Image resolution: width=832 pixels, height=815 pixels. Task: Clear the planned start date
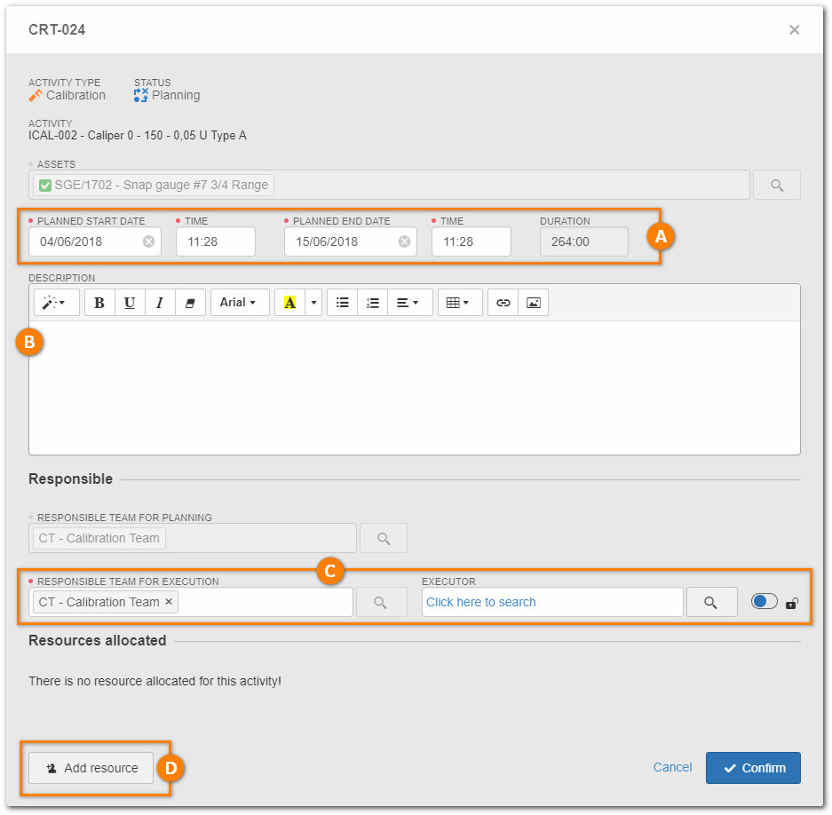[148, 241]
